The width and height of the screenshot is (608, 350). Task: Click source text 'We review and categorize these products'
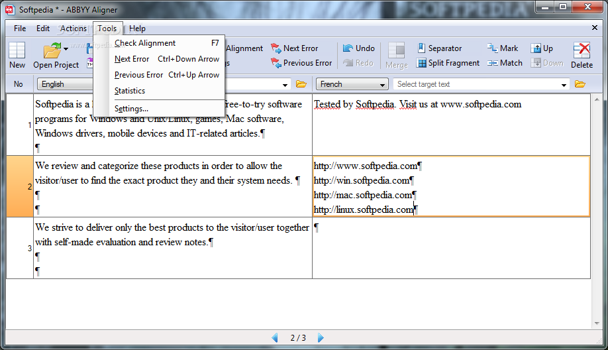click(118, 166)
